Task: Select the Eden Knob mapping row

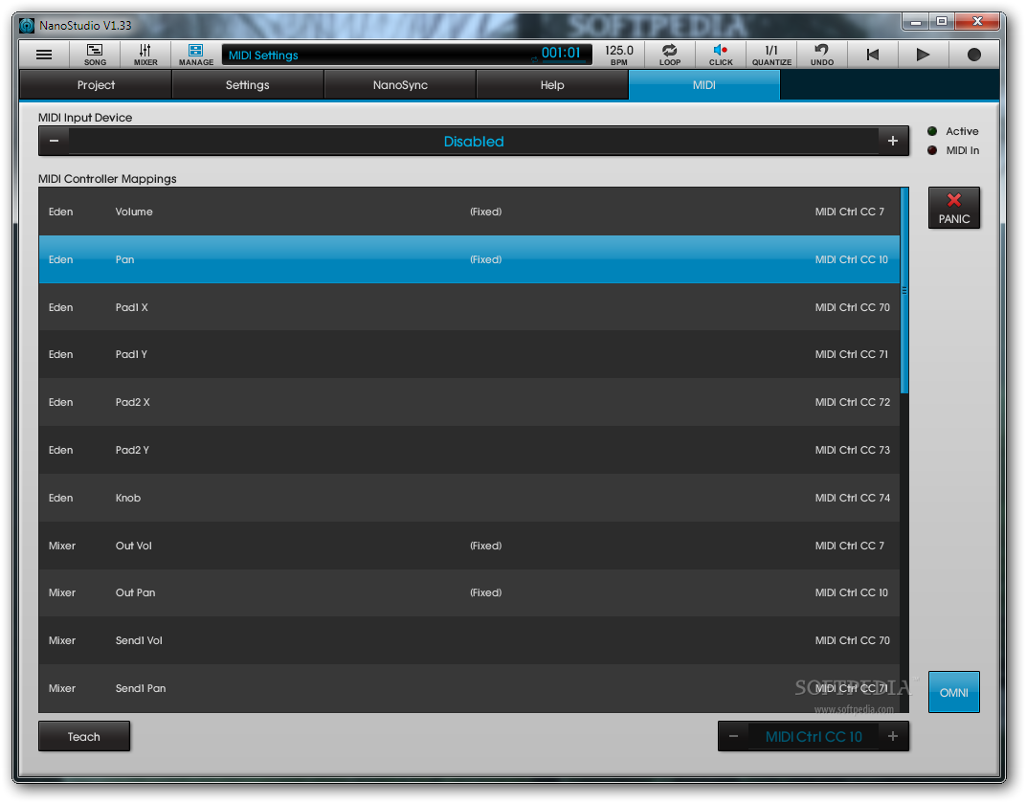Action: 469,498
